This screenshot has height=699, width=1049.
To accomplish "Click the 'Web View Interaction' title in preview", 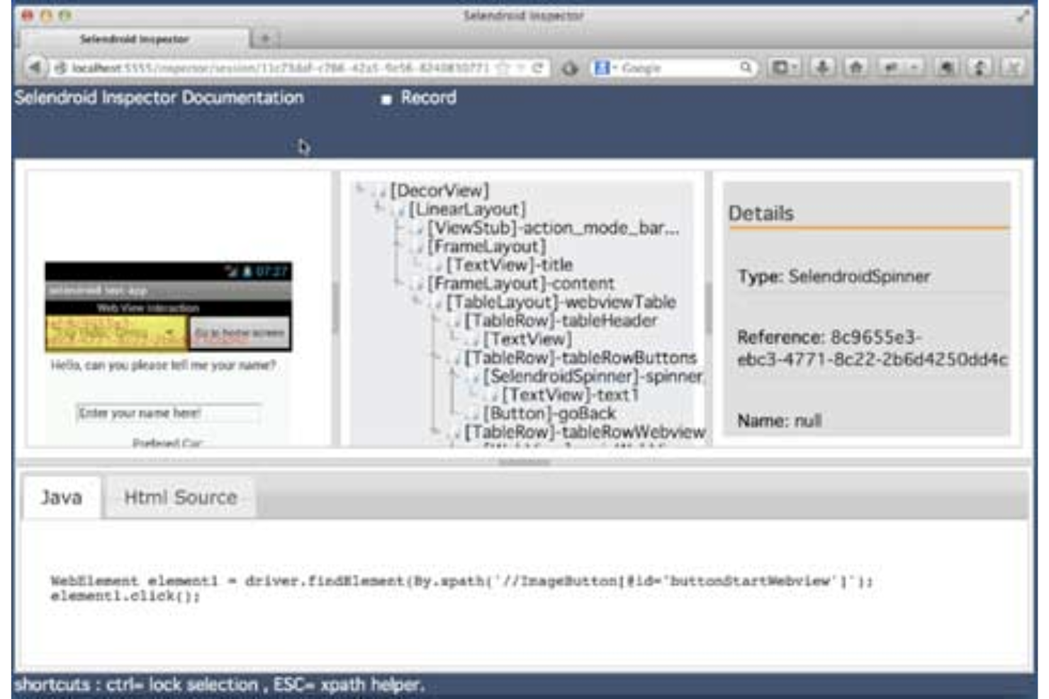I will 147,308.
